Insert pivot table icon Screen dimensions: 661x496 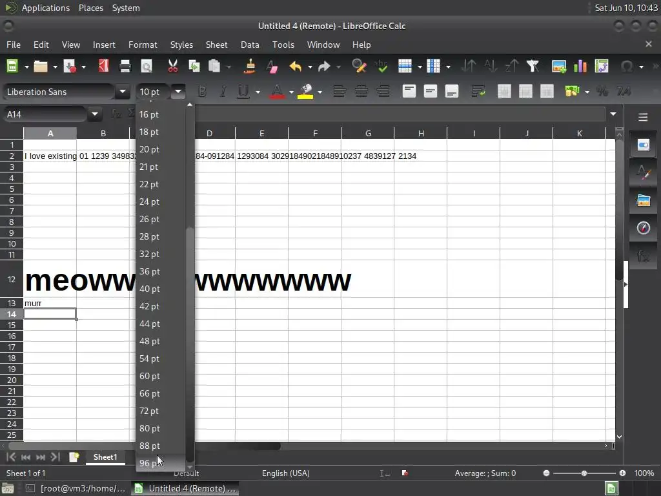pyautogui.click(x=602, y=67)
